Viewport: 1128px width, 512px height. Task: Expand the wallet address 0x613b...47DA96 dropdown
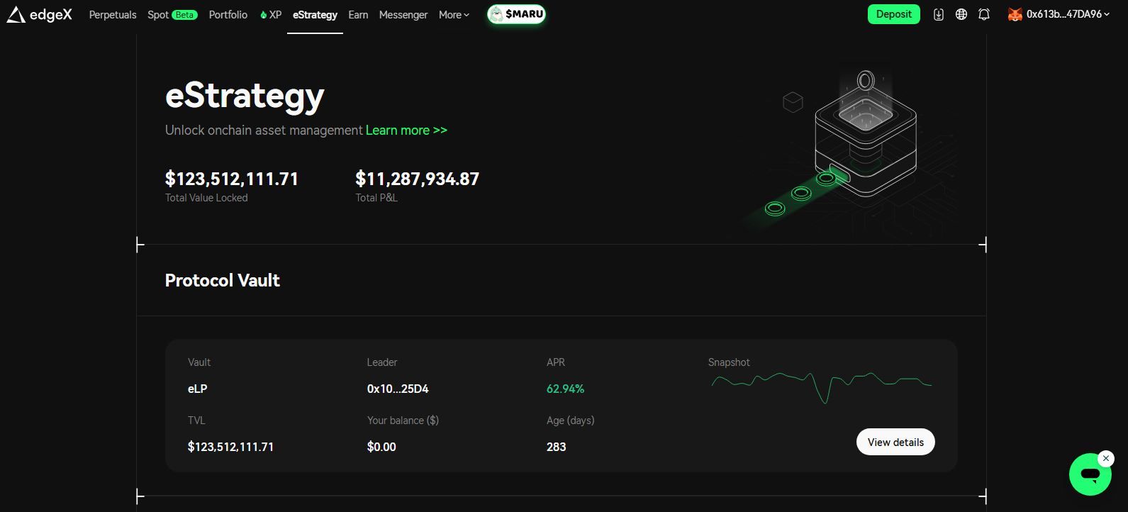(x=1068, y=14)
